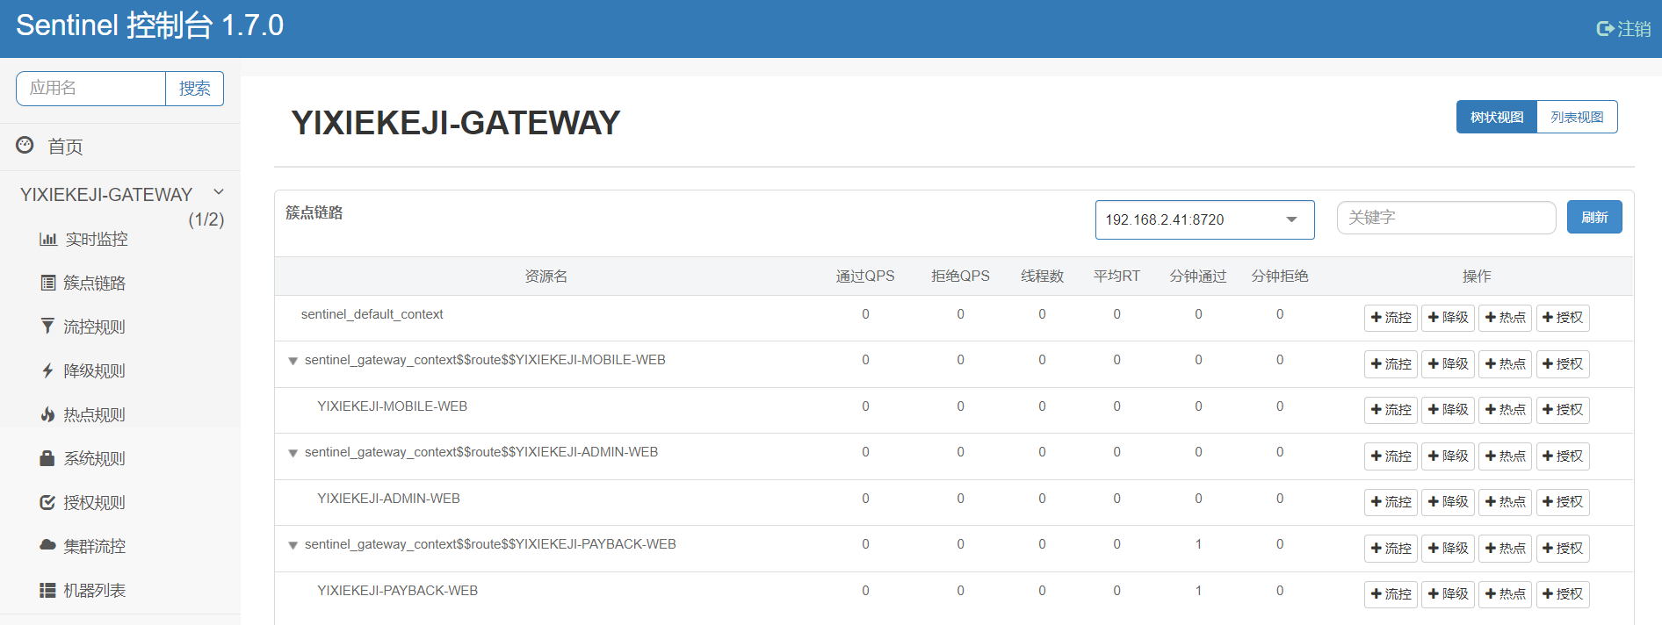
Task: Collapse the YIXIEKEJI-MOBILE-WEB route tree node
Action: click(x=293, y=361)
